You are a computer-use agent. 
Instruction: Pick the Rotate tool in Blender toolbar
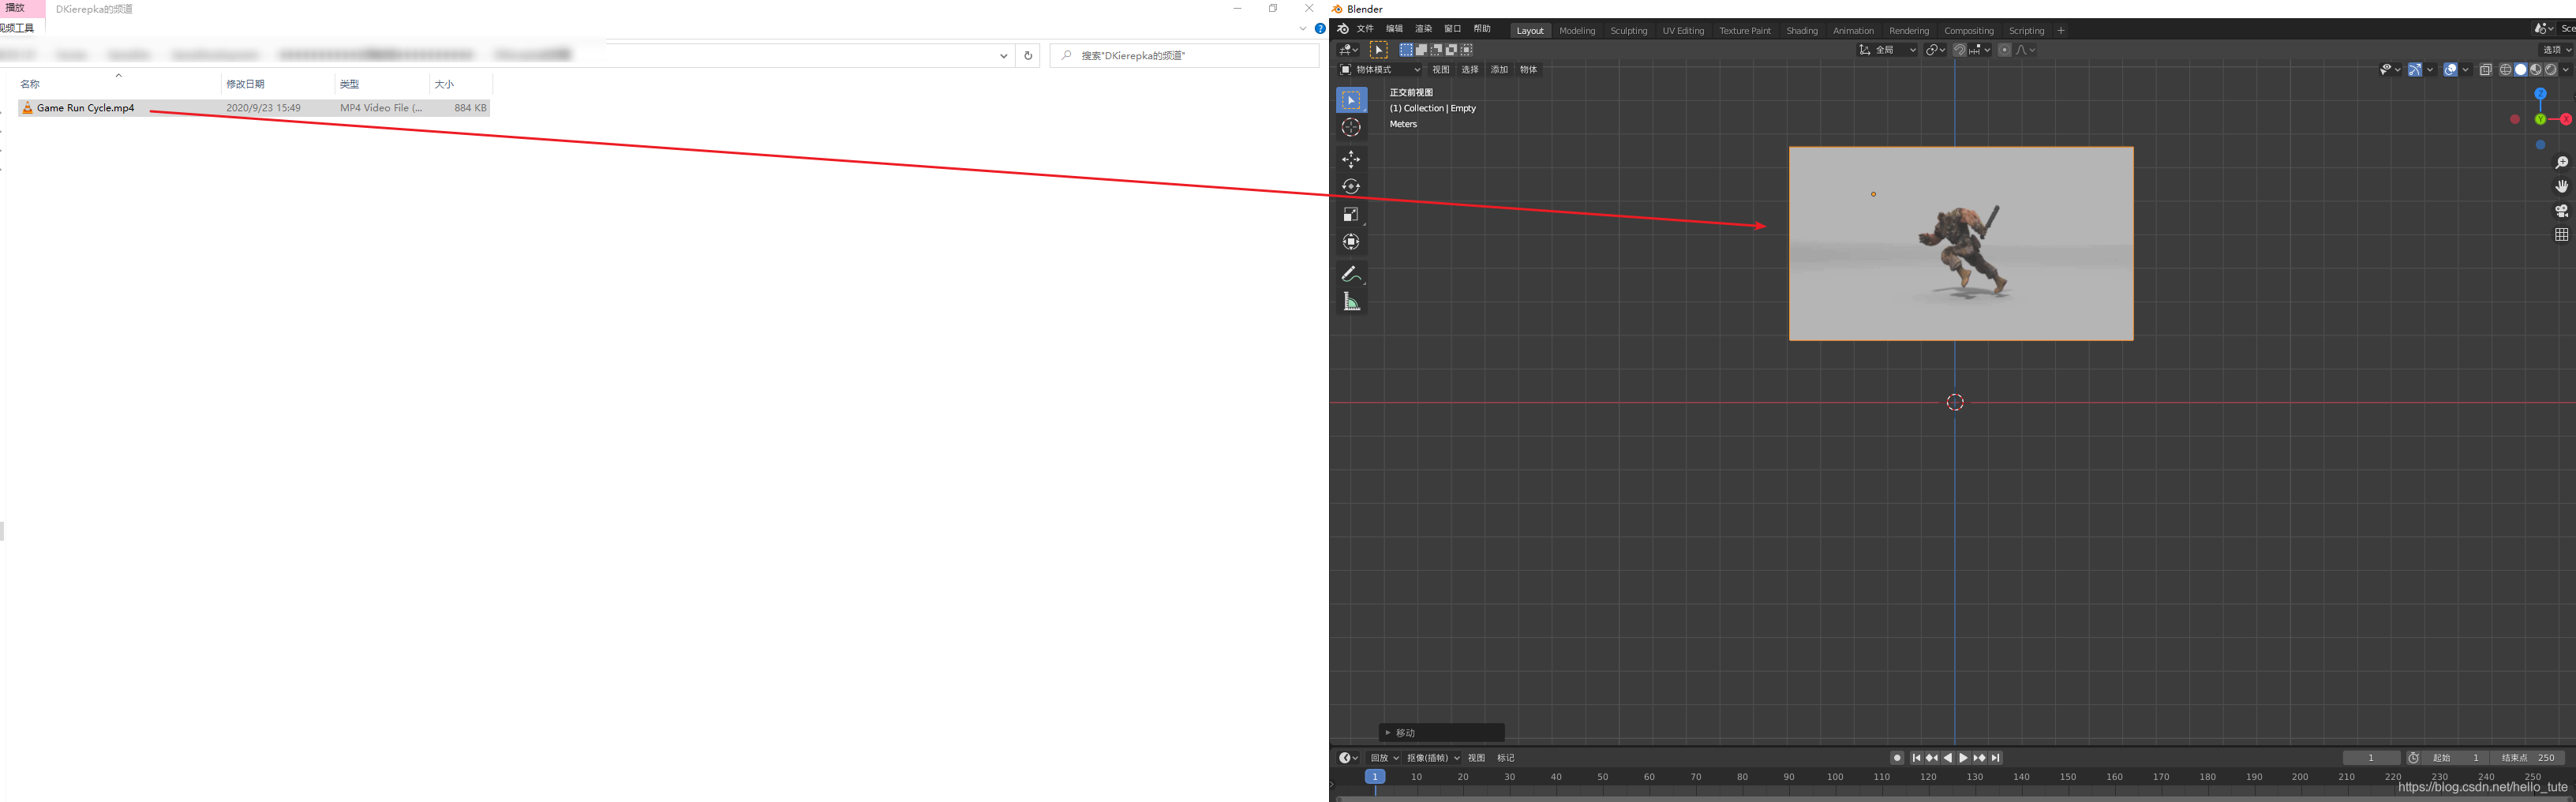1351,186
